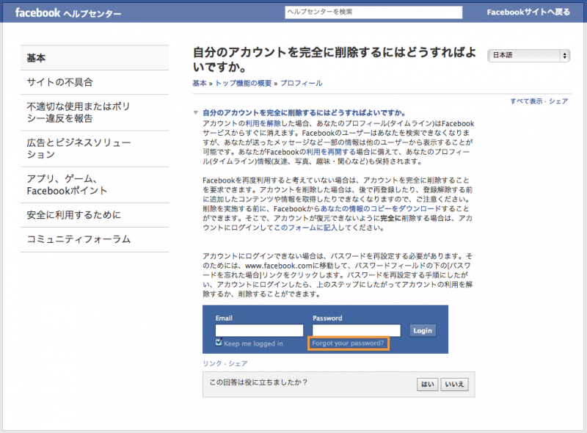
Task: Open the 日本語 language dropdown
Action: pos(528,56)
